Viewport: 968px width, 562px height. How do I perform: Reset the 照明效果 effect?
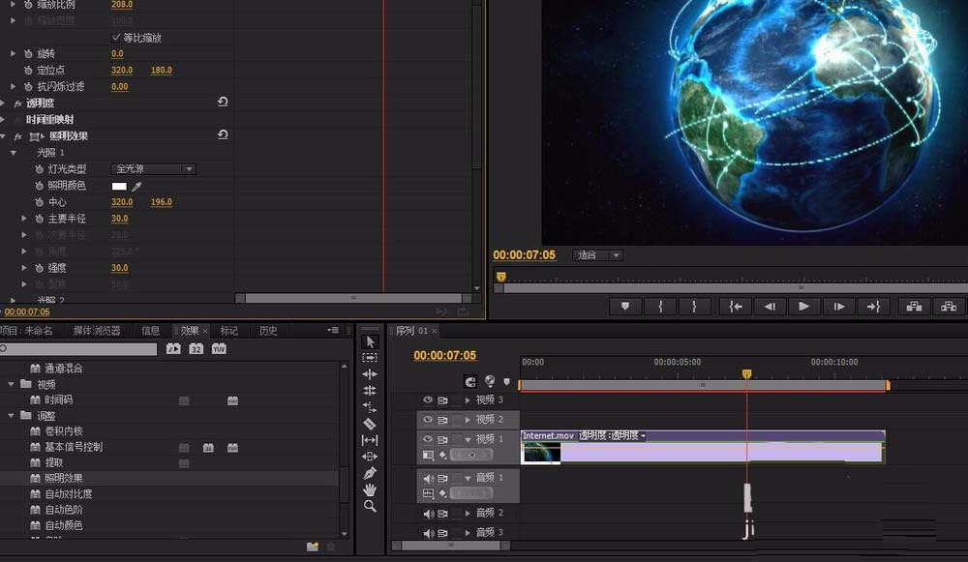pos(223,134)
